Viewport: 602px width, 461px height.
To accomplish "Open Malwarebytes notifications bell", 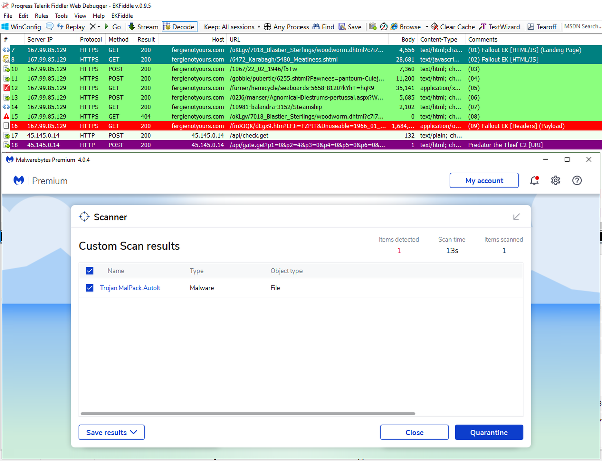I will point(534,181).
